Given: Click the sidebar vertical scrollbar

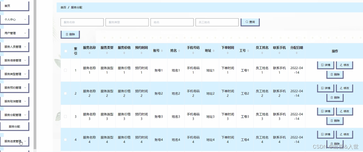Looking at the screenshot, I should click(35, 74).
